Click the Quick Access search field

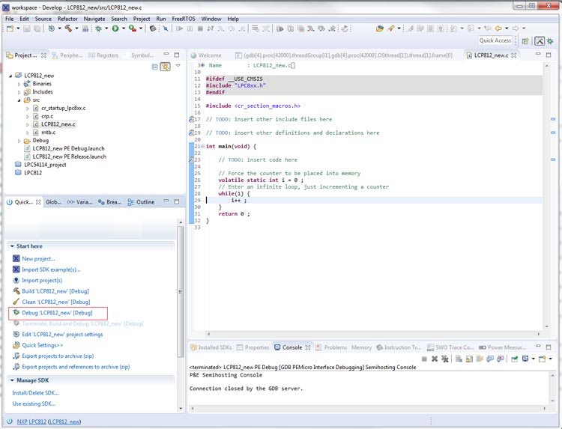(495, 40)
